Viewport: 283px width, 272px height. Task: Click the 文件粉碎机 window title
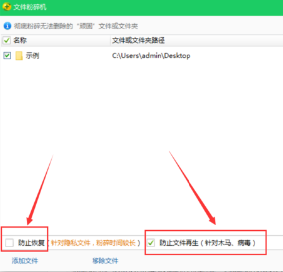pos(30,7)
